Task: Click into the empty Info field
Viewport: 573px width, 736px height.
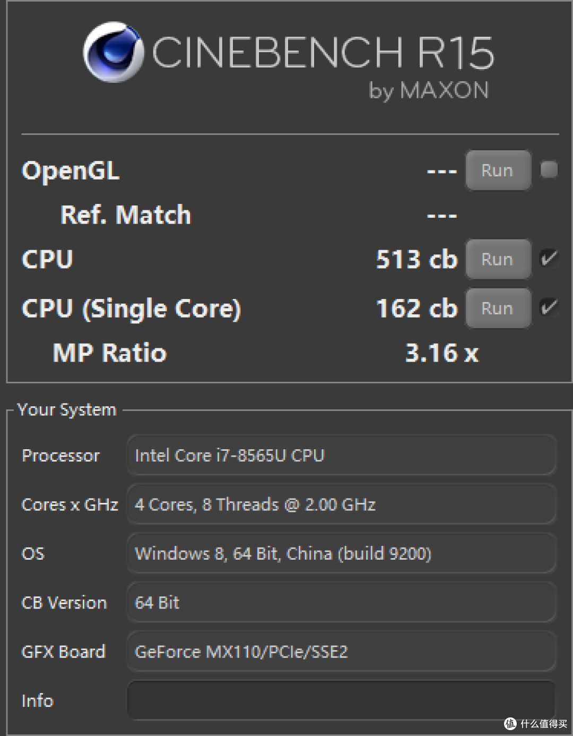Action: click(341, 700)
